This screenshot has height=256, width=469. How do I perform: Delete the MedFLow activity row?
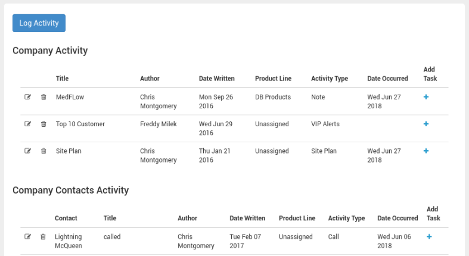[44, 97]
